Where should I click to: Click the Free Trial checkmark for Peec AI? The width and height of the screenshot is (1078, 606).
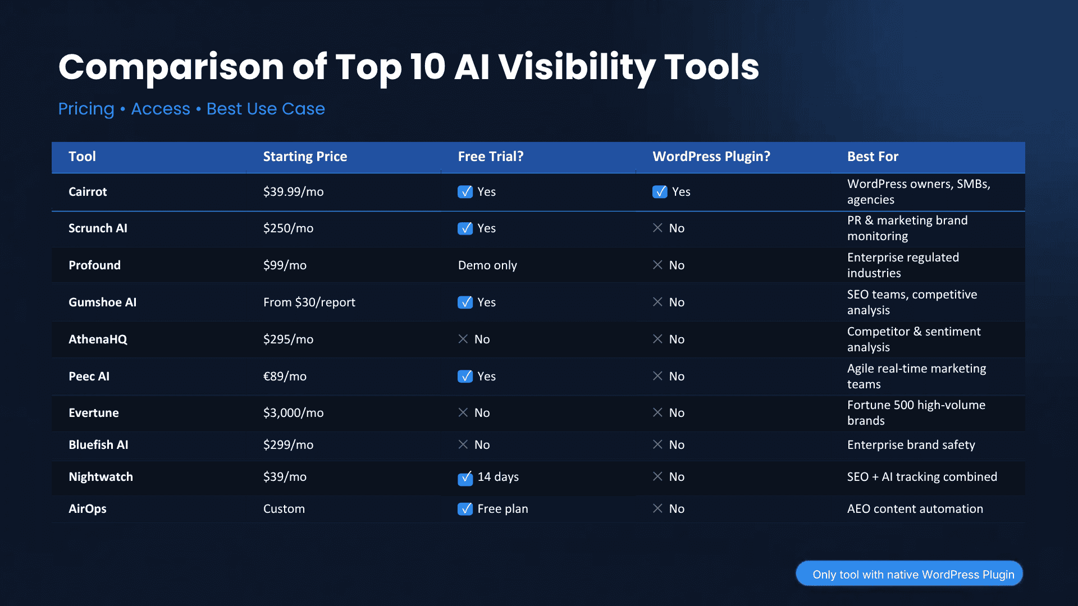(465, 377)
